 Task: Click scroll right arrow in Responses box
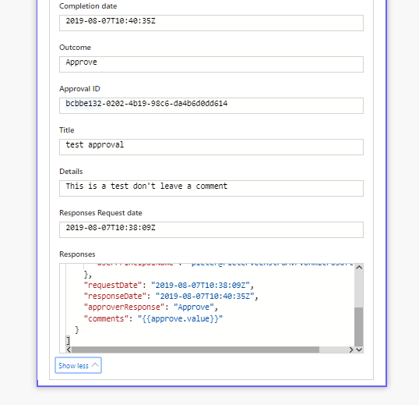(351, 350)
